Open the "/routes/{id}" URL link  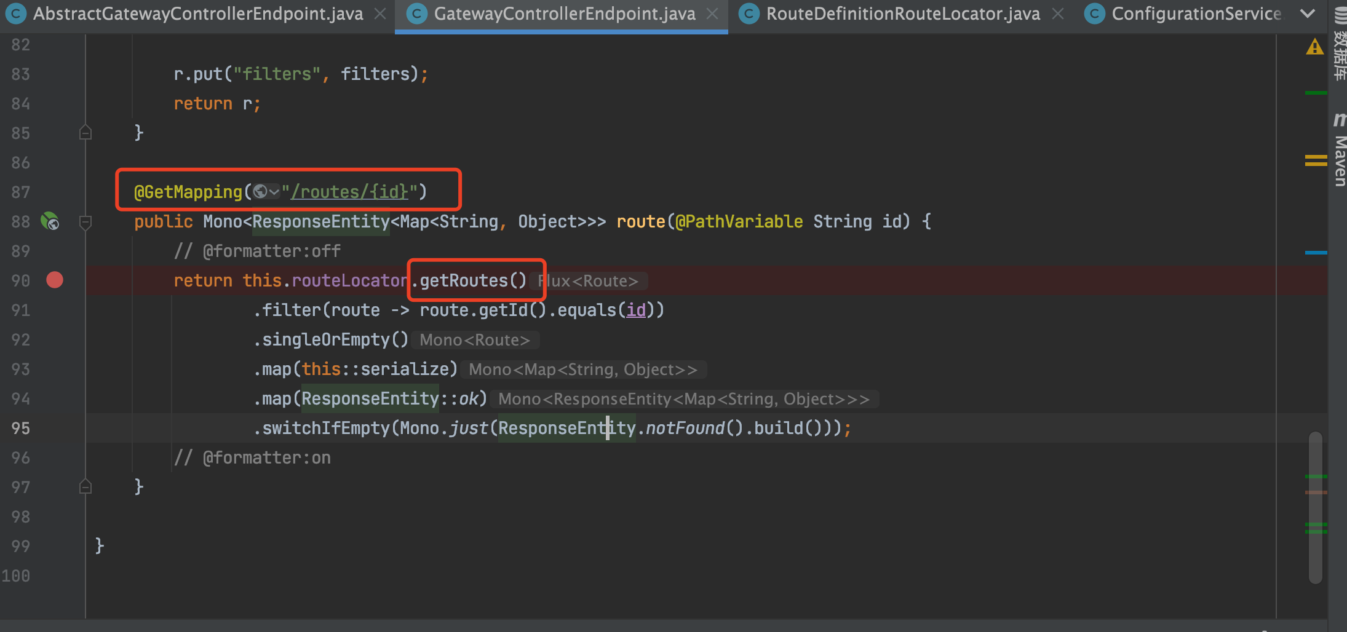click(350, 192)
